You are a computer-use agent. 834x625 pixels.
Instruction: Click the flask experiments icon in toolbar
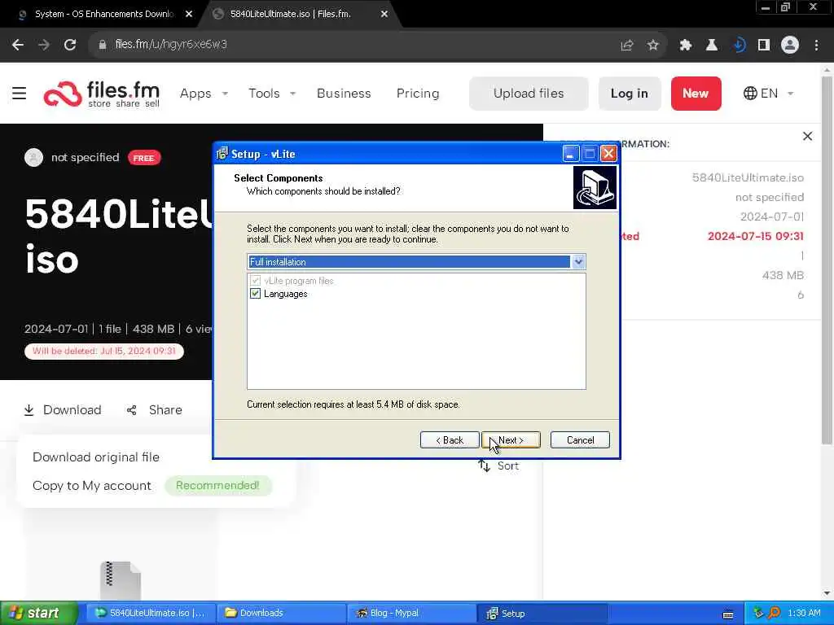pyautogui.click(x=712, y=46)
